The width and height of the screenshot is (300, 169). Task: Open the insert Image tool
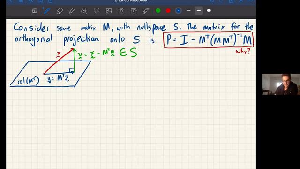click(x=109, y=11)
